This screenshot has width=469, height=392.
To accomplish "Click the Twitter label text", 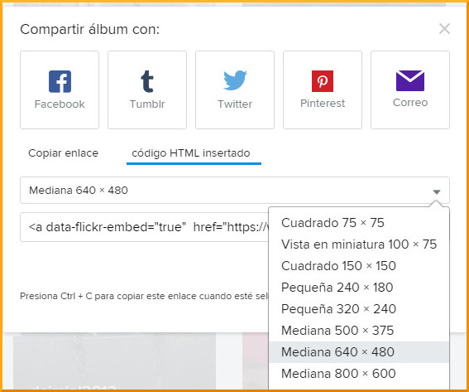I will coord(235,104).
